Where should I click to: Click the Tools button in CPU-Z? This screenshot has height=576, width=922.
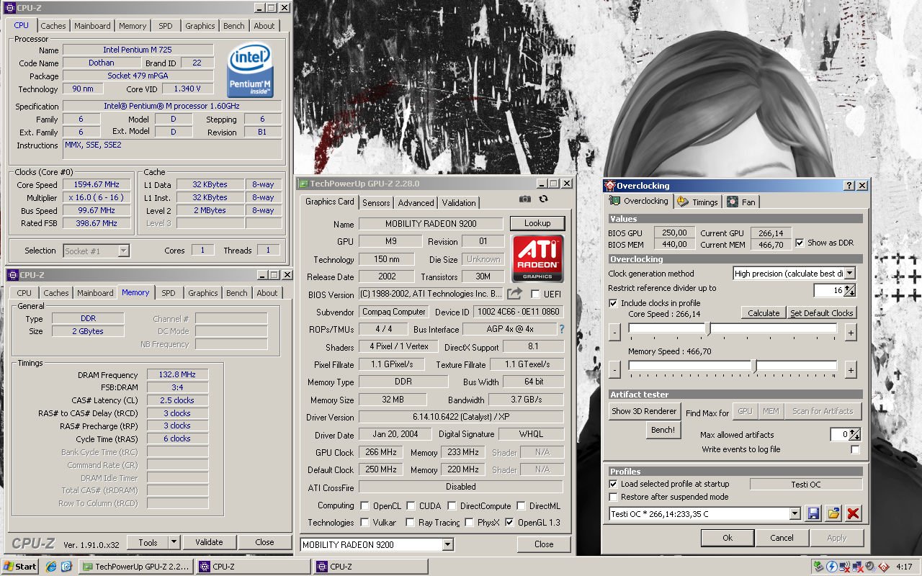(x=148, y=542)
